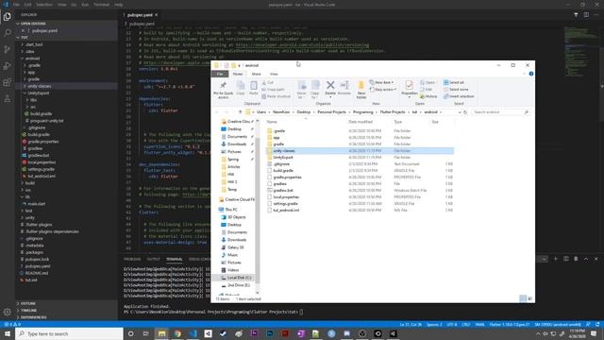Screen dimensions: 604x340
Task: Select the TERMINAL tab in VS Code panel
Action: pyautogui.click(x=174, y=259)
